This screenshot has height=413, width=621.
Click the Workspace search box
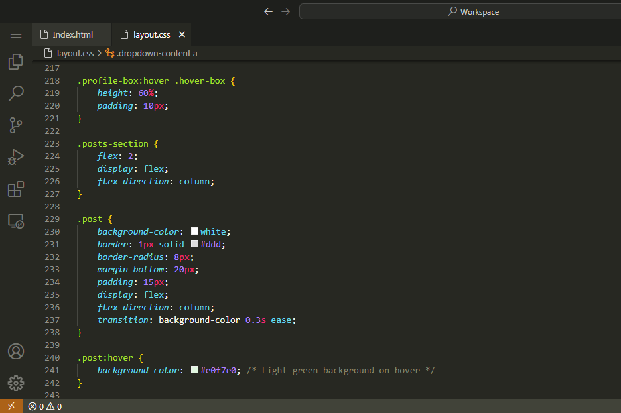point(459,11)
